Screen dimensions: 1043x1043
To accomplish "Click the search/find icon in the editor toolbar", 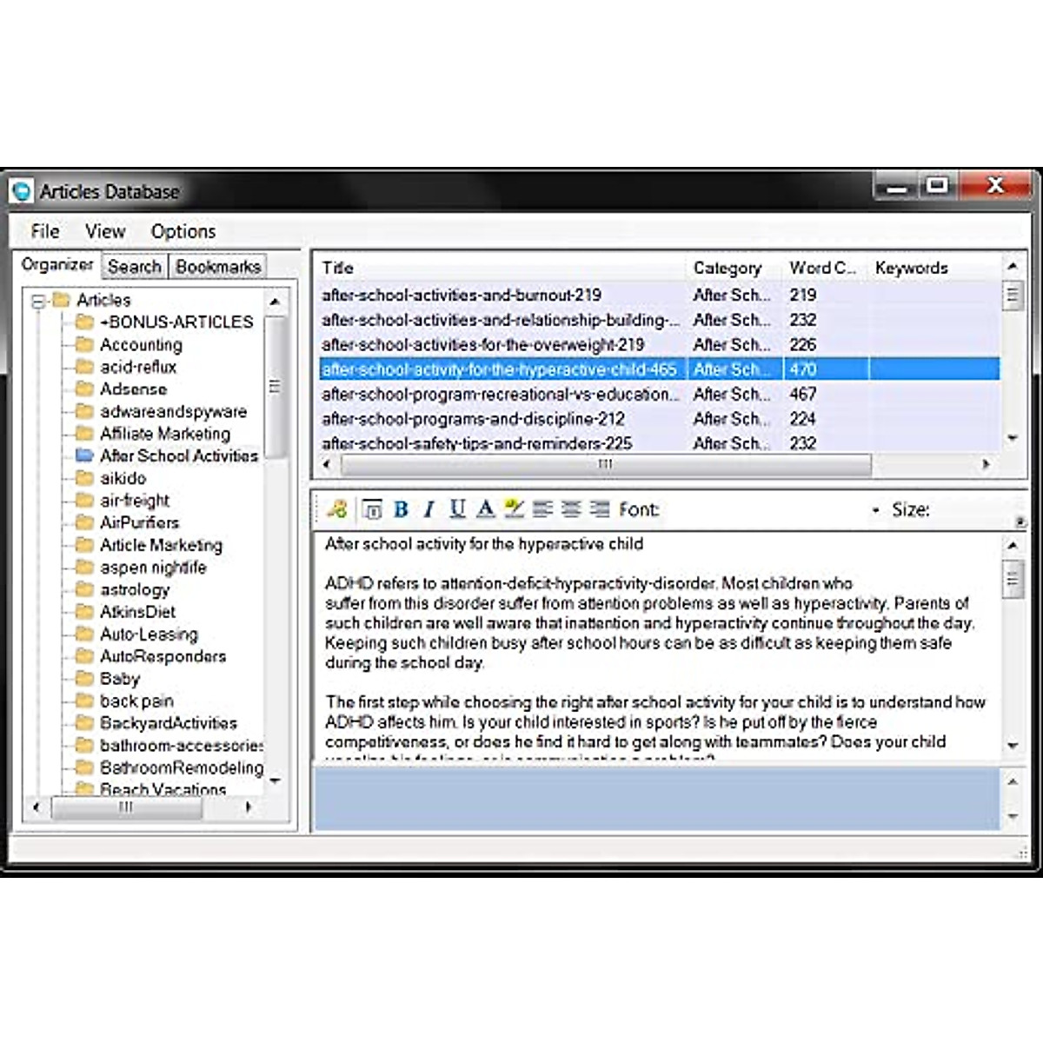I will pyautogui.click(x=338, y=509).
